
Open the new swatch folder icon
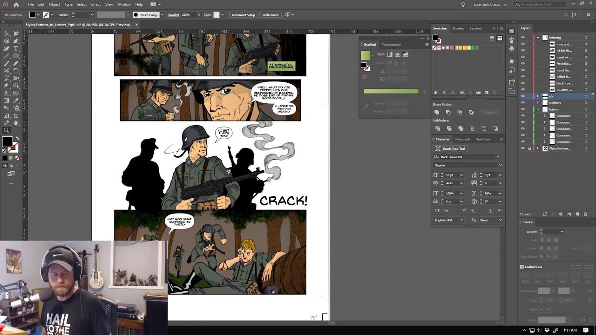(478, 92)
